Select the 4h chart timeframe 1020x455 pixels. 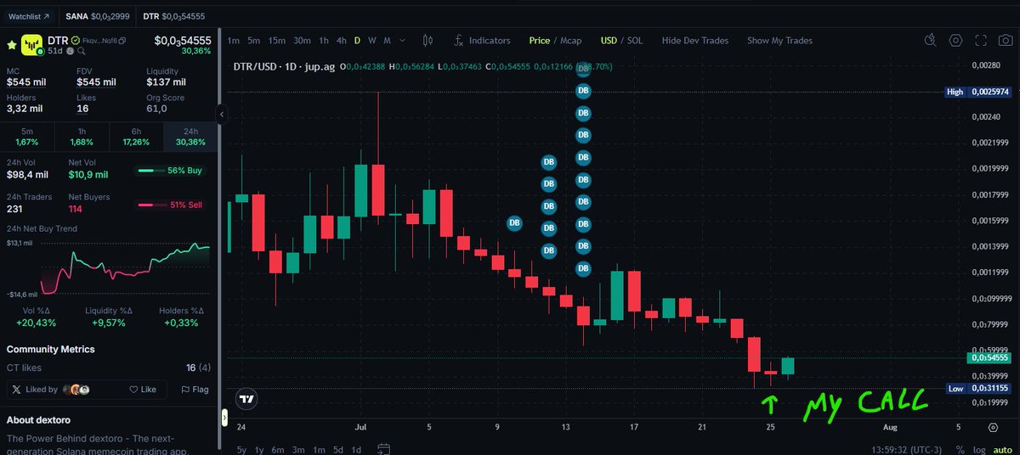[x=341, y=40]
